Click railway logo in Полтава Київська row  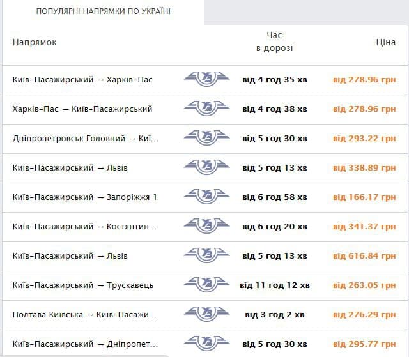click(x=206, y=315)
